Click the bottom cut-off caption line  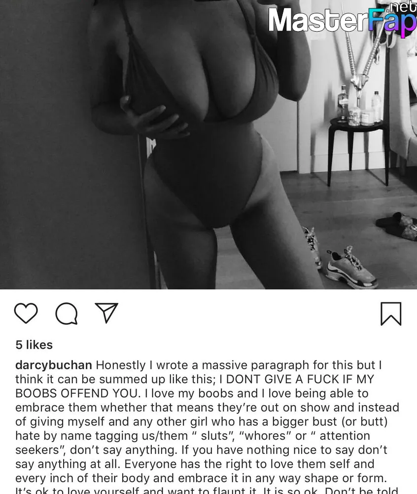pos(207,490)
